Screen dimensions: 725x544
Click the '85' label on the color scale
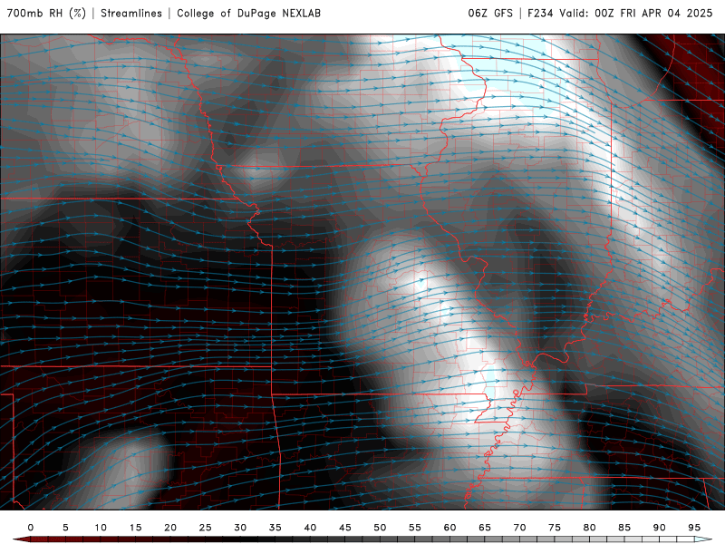click(x=624, y=528)
